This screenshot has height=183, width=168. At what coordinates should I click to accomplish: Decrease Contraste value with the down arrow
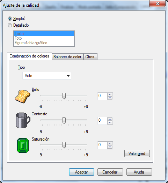point(110,122)
